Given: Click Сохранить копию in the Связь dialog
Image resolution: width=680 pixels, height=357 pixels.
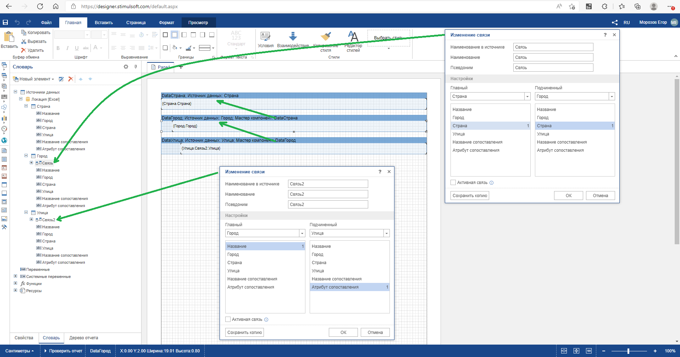Looking at the screenshot, I should click(x=470, y=196).
